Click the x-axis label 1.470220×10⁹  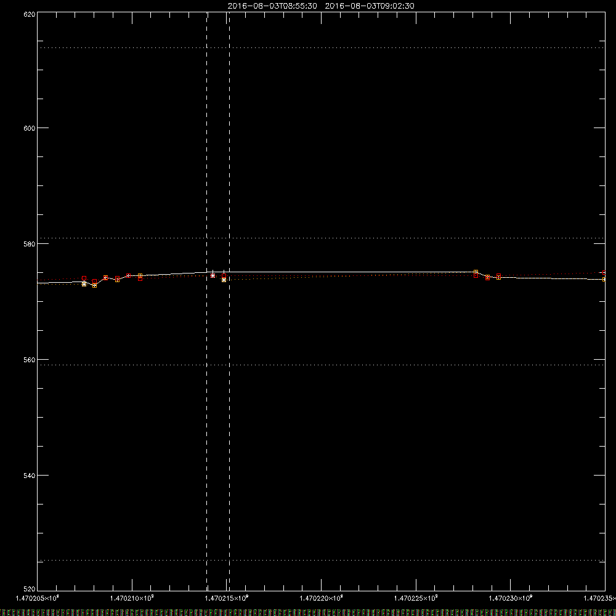tap(322, 598)
